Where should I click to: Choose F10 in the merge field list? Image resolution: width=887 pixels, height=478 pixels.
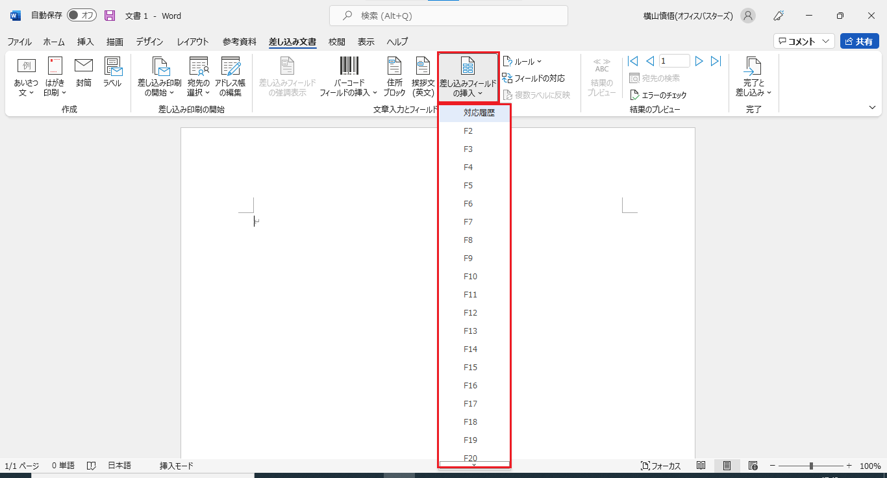pos(470,277)
